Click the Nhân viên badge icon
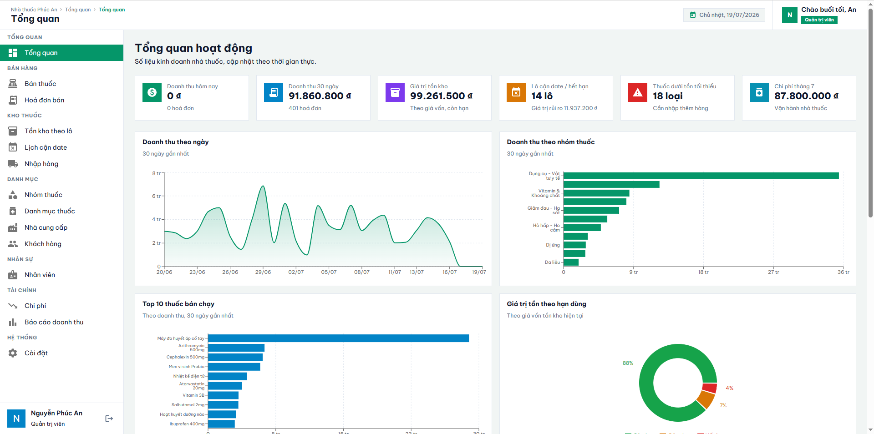 [x=13, y=275]
